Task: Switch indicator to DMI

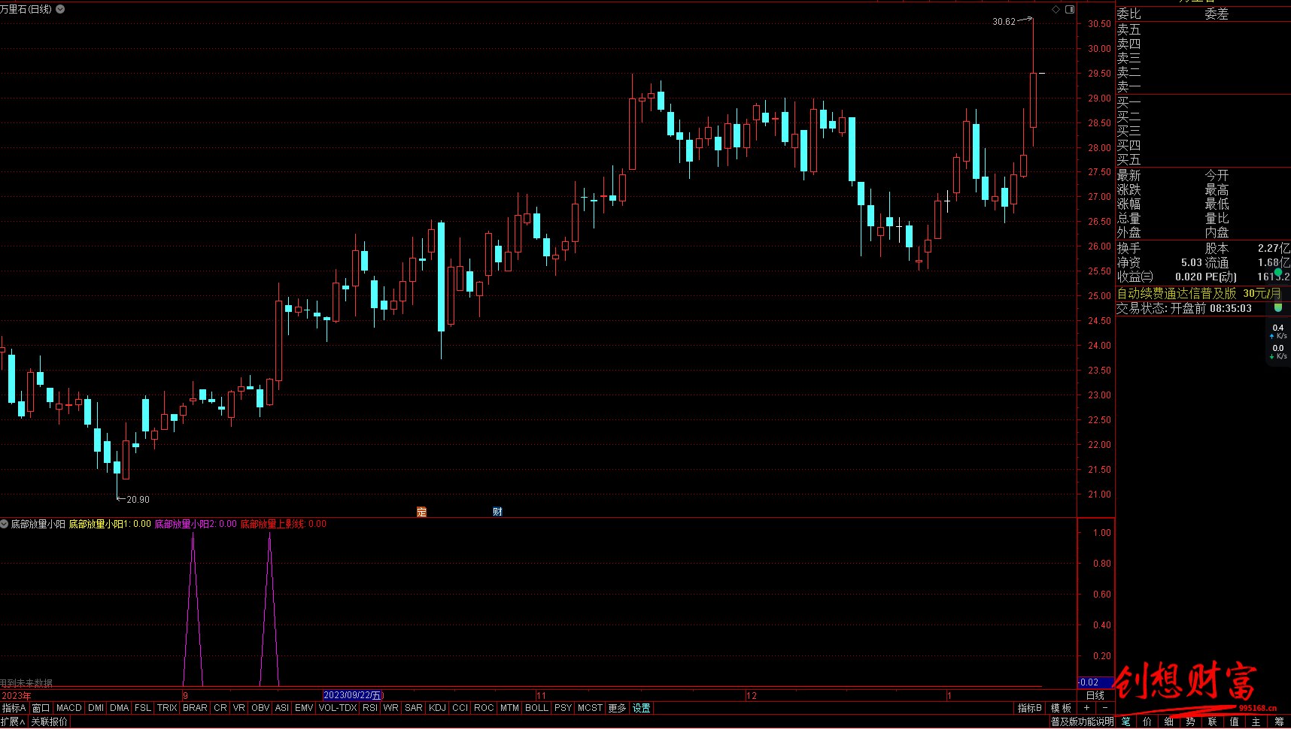Action: (x=96, y=708)
